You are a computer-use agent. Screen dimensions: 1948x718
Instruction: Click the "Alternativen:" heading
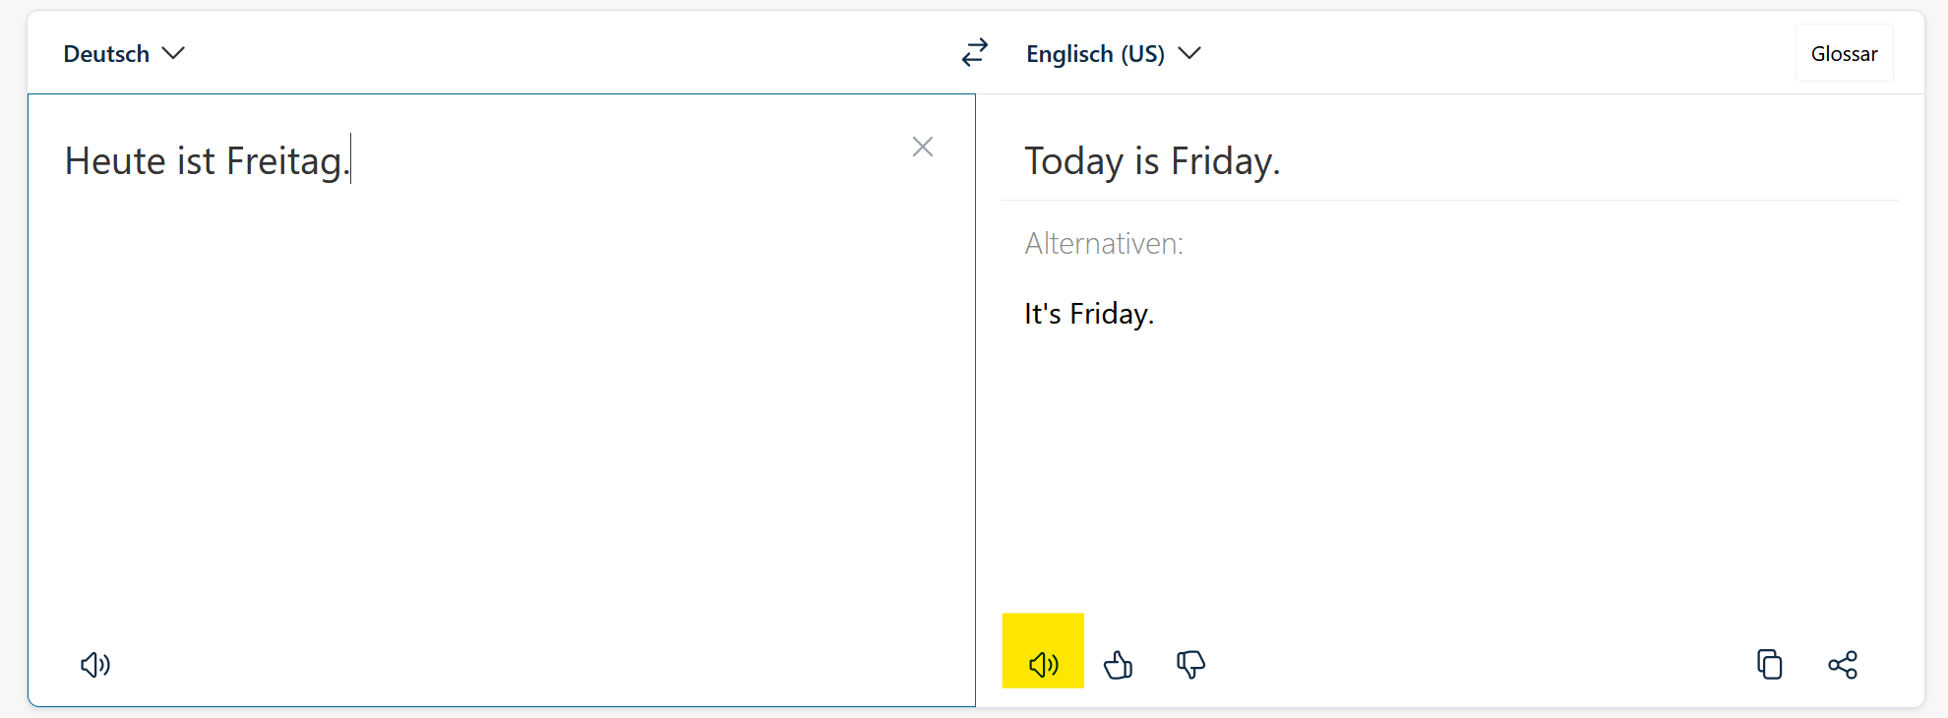coord(1104,244)
